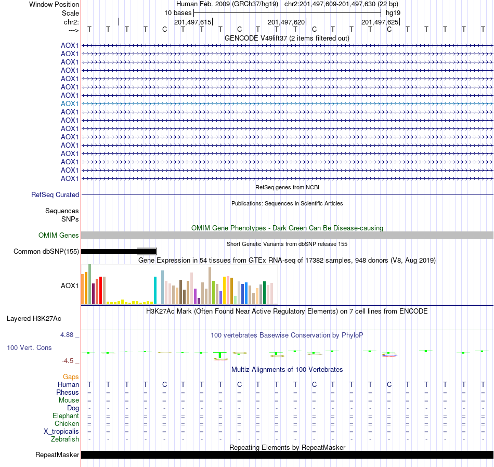
Task: Click the light-blue AOX1 transcript arrow line
Action: pos(287,103)
